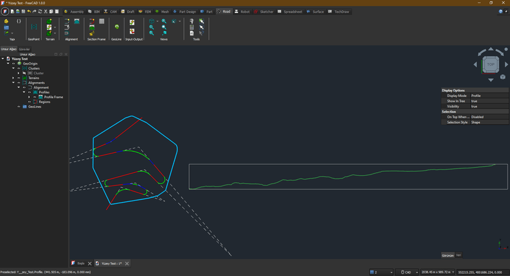Screen dimensions: 510x276
Task: Hide the GeoLines item via eye icon
Action: (19, 106)
